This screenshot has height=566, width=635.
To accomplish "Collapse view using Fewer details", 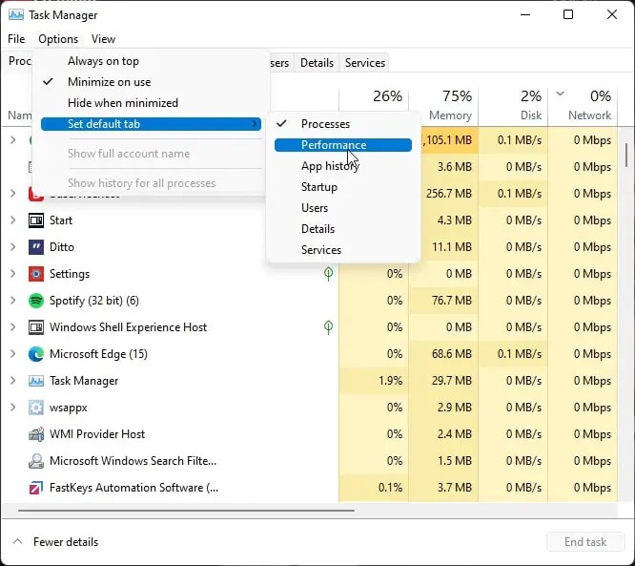I will 65,542.
